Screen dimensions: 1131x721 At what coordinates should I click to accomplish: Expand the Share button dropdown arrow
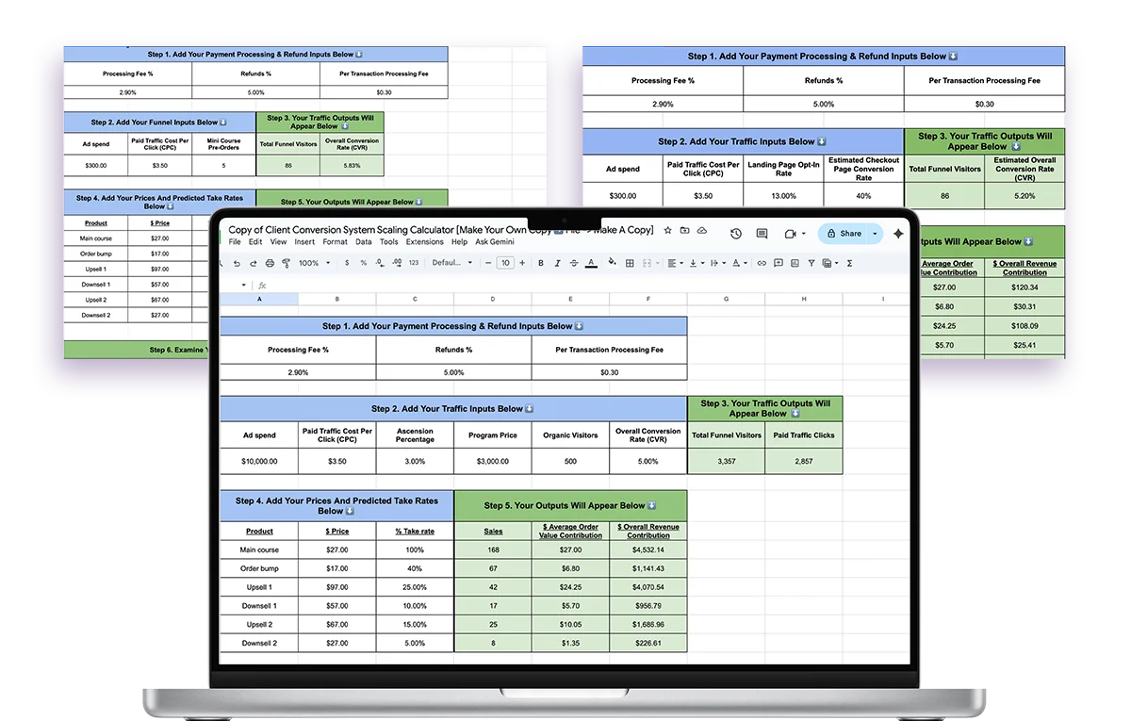click(874, 234)
